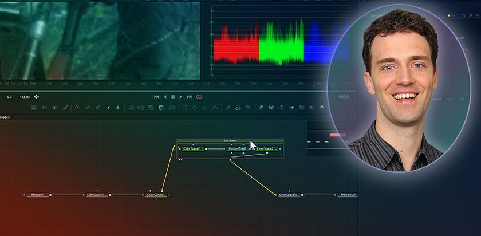Add a pMerge particle node
Screen dimensions: 481x236
(238, 108)
